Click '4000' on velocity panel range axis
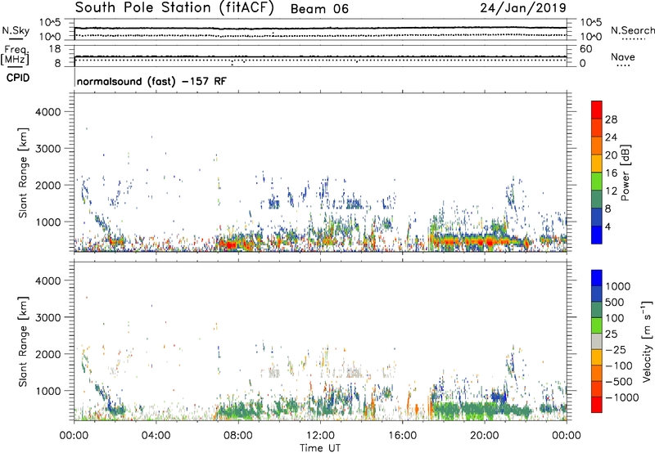This screenshot has width=655, height=453. (x=47, y=280)
